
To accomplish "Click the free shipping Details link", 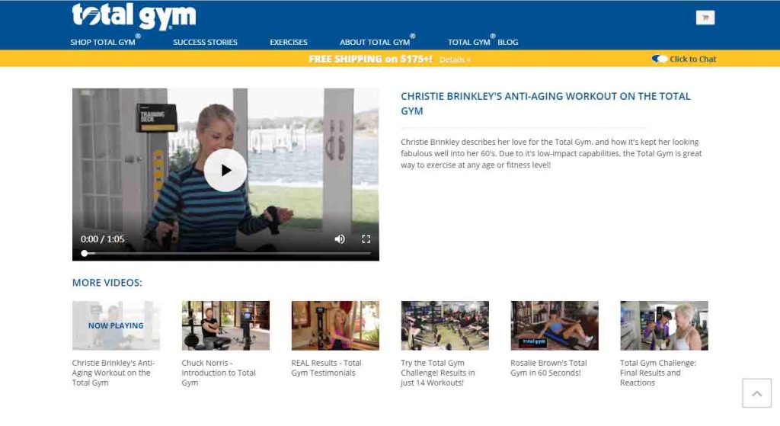I will (x=455, y=59).
